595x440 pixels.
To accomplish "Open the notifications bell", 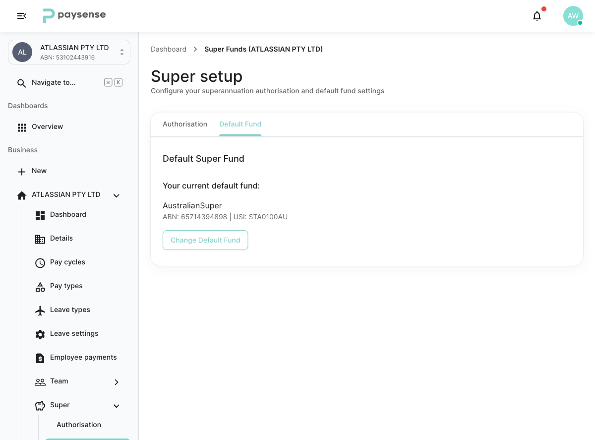I will pyautogui.click(x=537, y=16).
